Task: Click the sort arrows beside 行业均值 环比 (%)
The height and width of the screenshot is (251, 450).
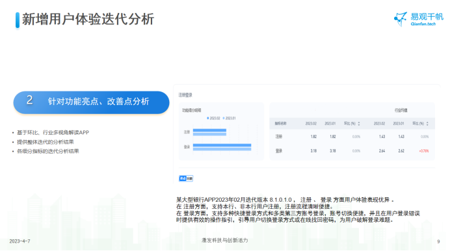Action: [427, 124]
